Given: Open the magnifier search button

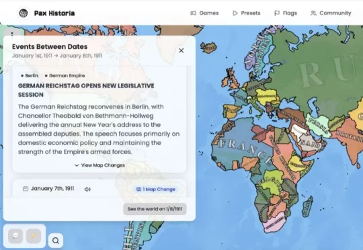Looking at the screenshot, I should point(56,241).
